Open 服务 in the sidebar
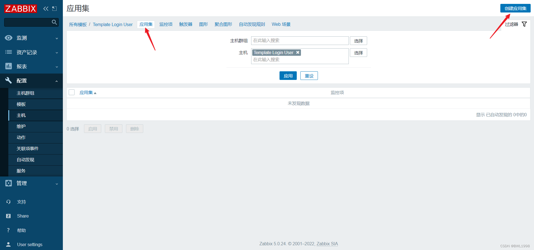This screenshot has height=250, width=534. [36, 171]
